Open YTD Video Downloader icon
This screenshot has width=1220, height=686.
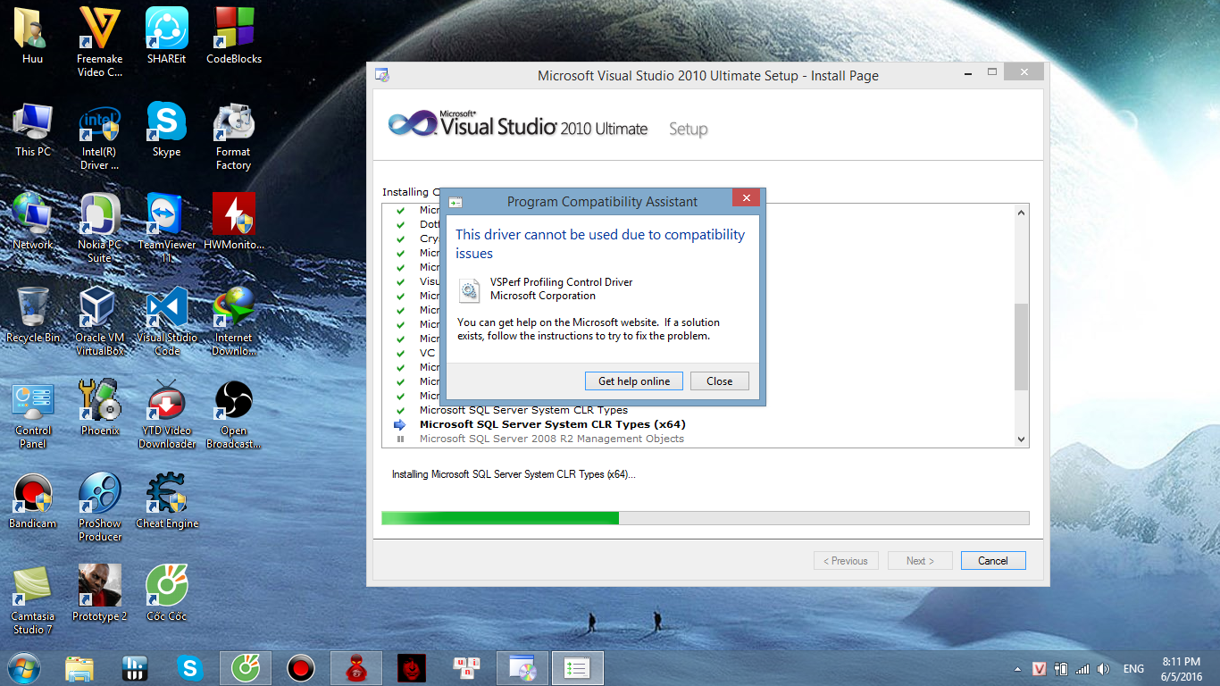tap(166, 414)
